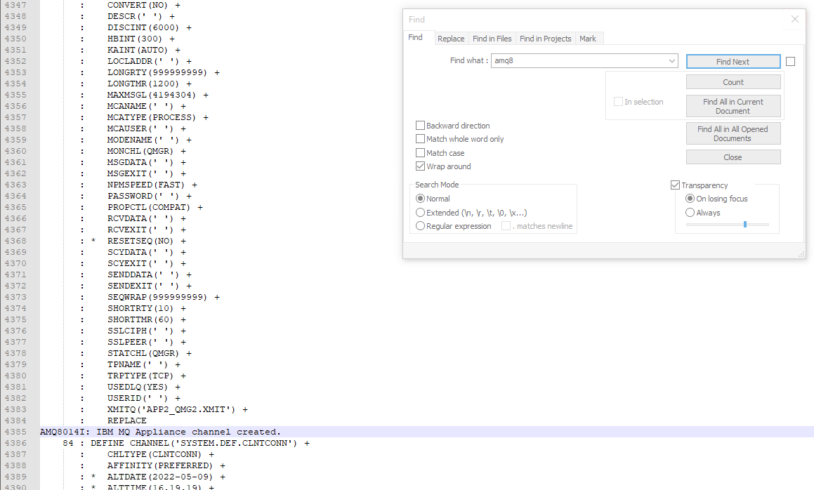Uncheck the Transparency checkbox

(676, 185)
